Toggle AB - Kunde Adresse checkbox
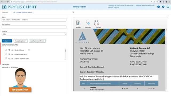Image resolution: width=171 pixels, height=96 pixels. [6, 50]
